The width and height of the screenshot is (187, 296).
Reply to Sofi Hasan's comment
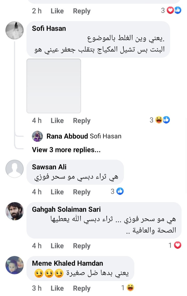point(82,121)
